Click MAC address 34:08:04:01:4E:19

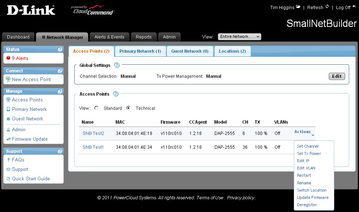(x=134, y=133)
